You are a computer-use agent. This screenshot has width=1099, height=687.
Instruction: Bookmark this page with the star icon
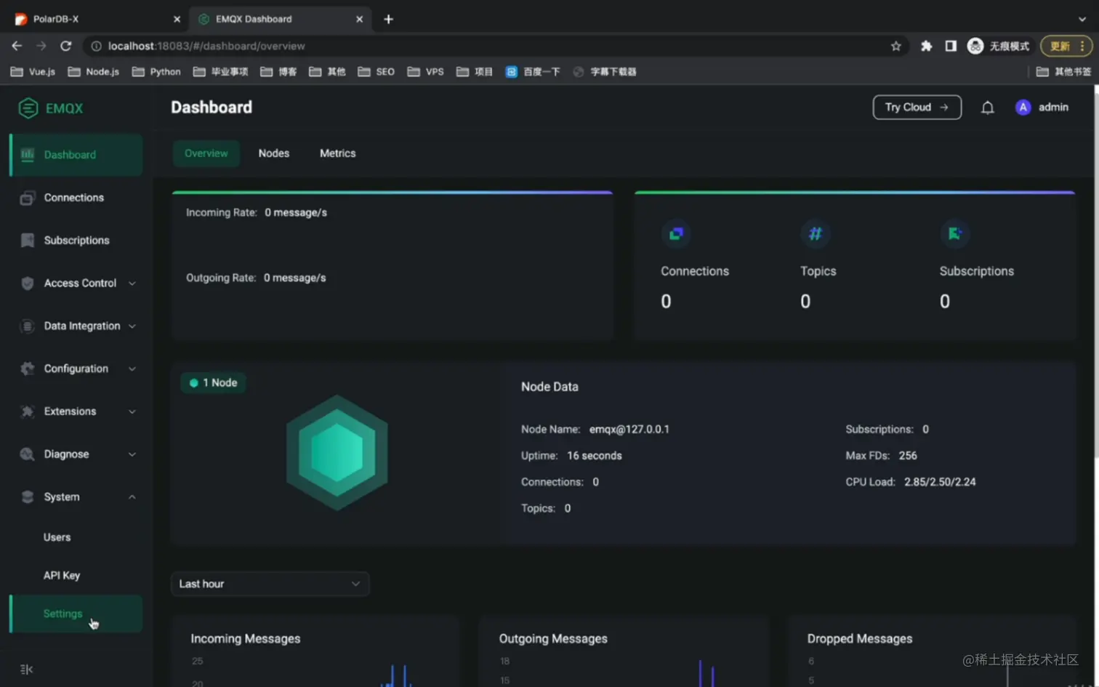896,46
